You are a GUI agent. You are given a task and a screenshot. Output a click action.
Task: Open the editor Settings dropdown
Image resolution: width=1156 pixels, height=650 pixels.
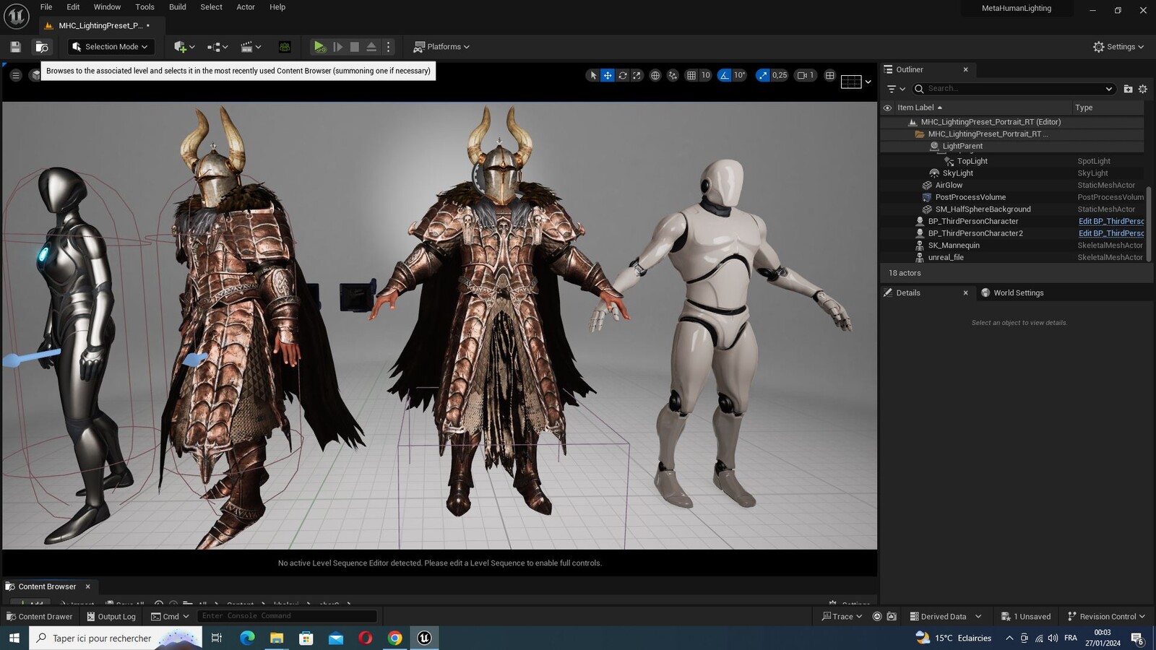[x=1118, y=47]
